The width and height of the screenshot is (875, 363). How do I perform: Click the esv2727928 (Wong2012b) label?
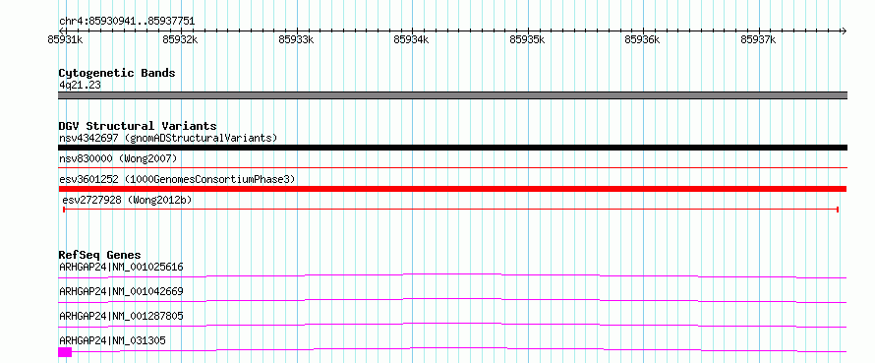click(127, 200)
